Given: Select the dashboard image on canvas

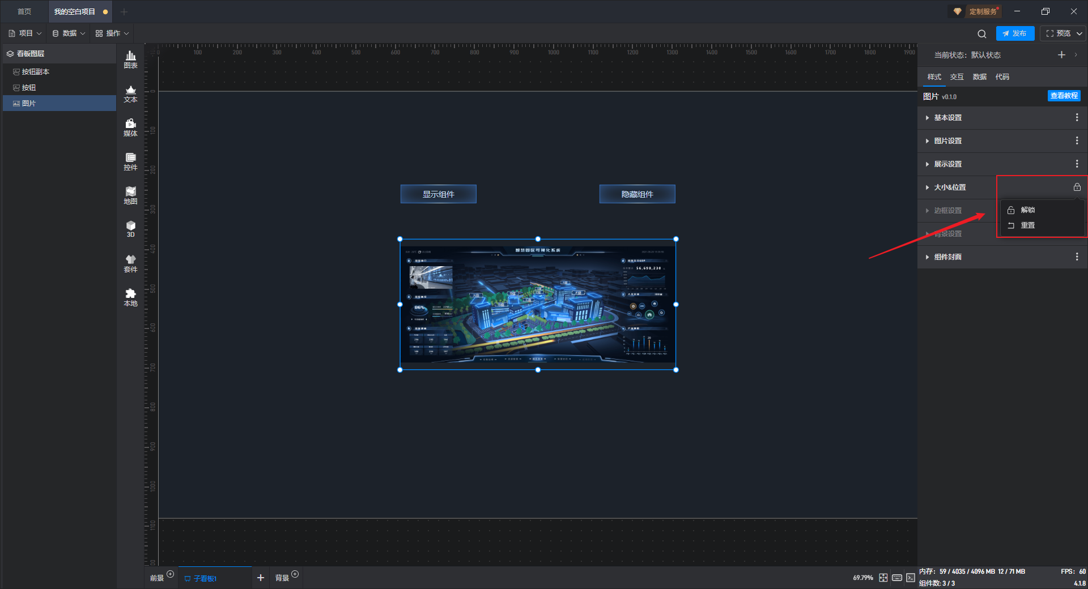Looking at the screenshot, I should 538,305.
